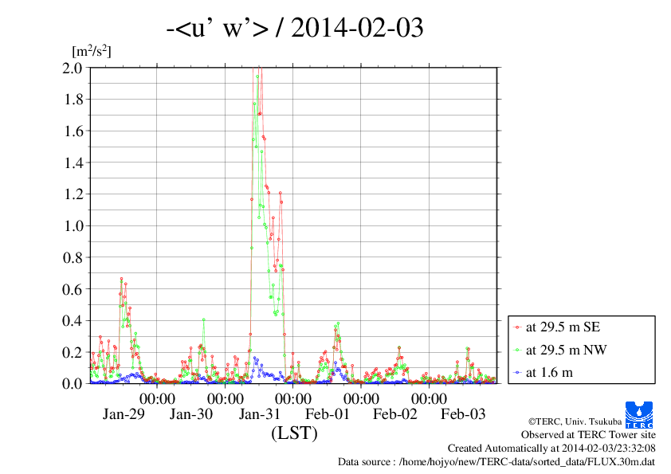Click the 'Jan-30' date label
The height and width of the screenshot is (474, 671).
pyautogui.click(x=191, y=414)
